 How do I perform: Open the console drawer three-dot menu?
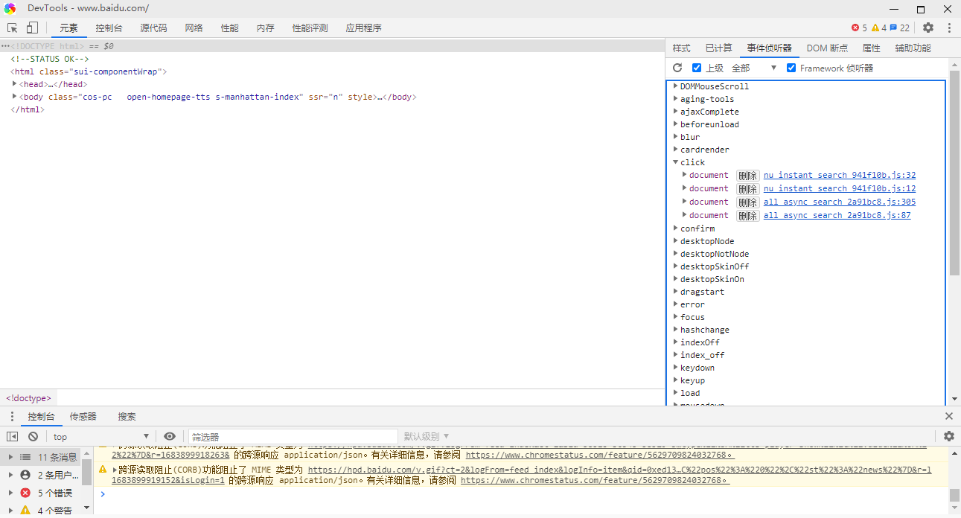(x=12, y=416)
